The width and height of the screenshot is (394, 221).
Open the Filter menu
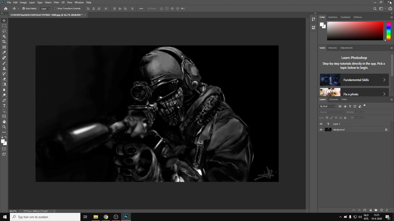click(x=56, y=2)
